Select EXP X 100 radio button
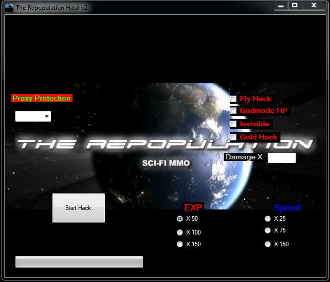The image size is (330, 282). click(x=180, y=232)
